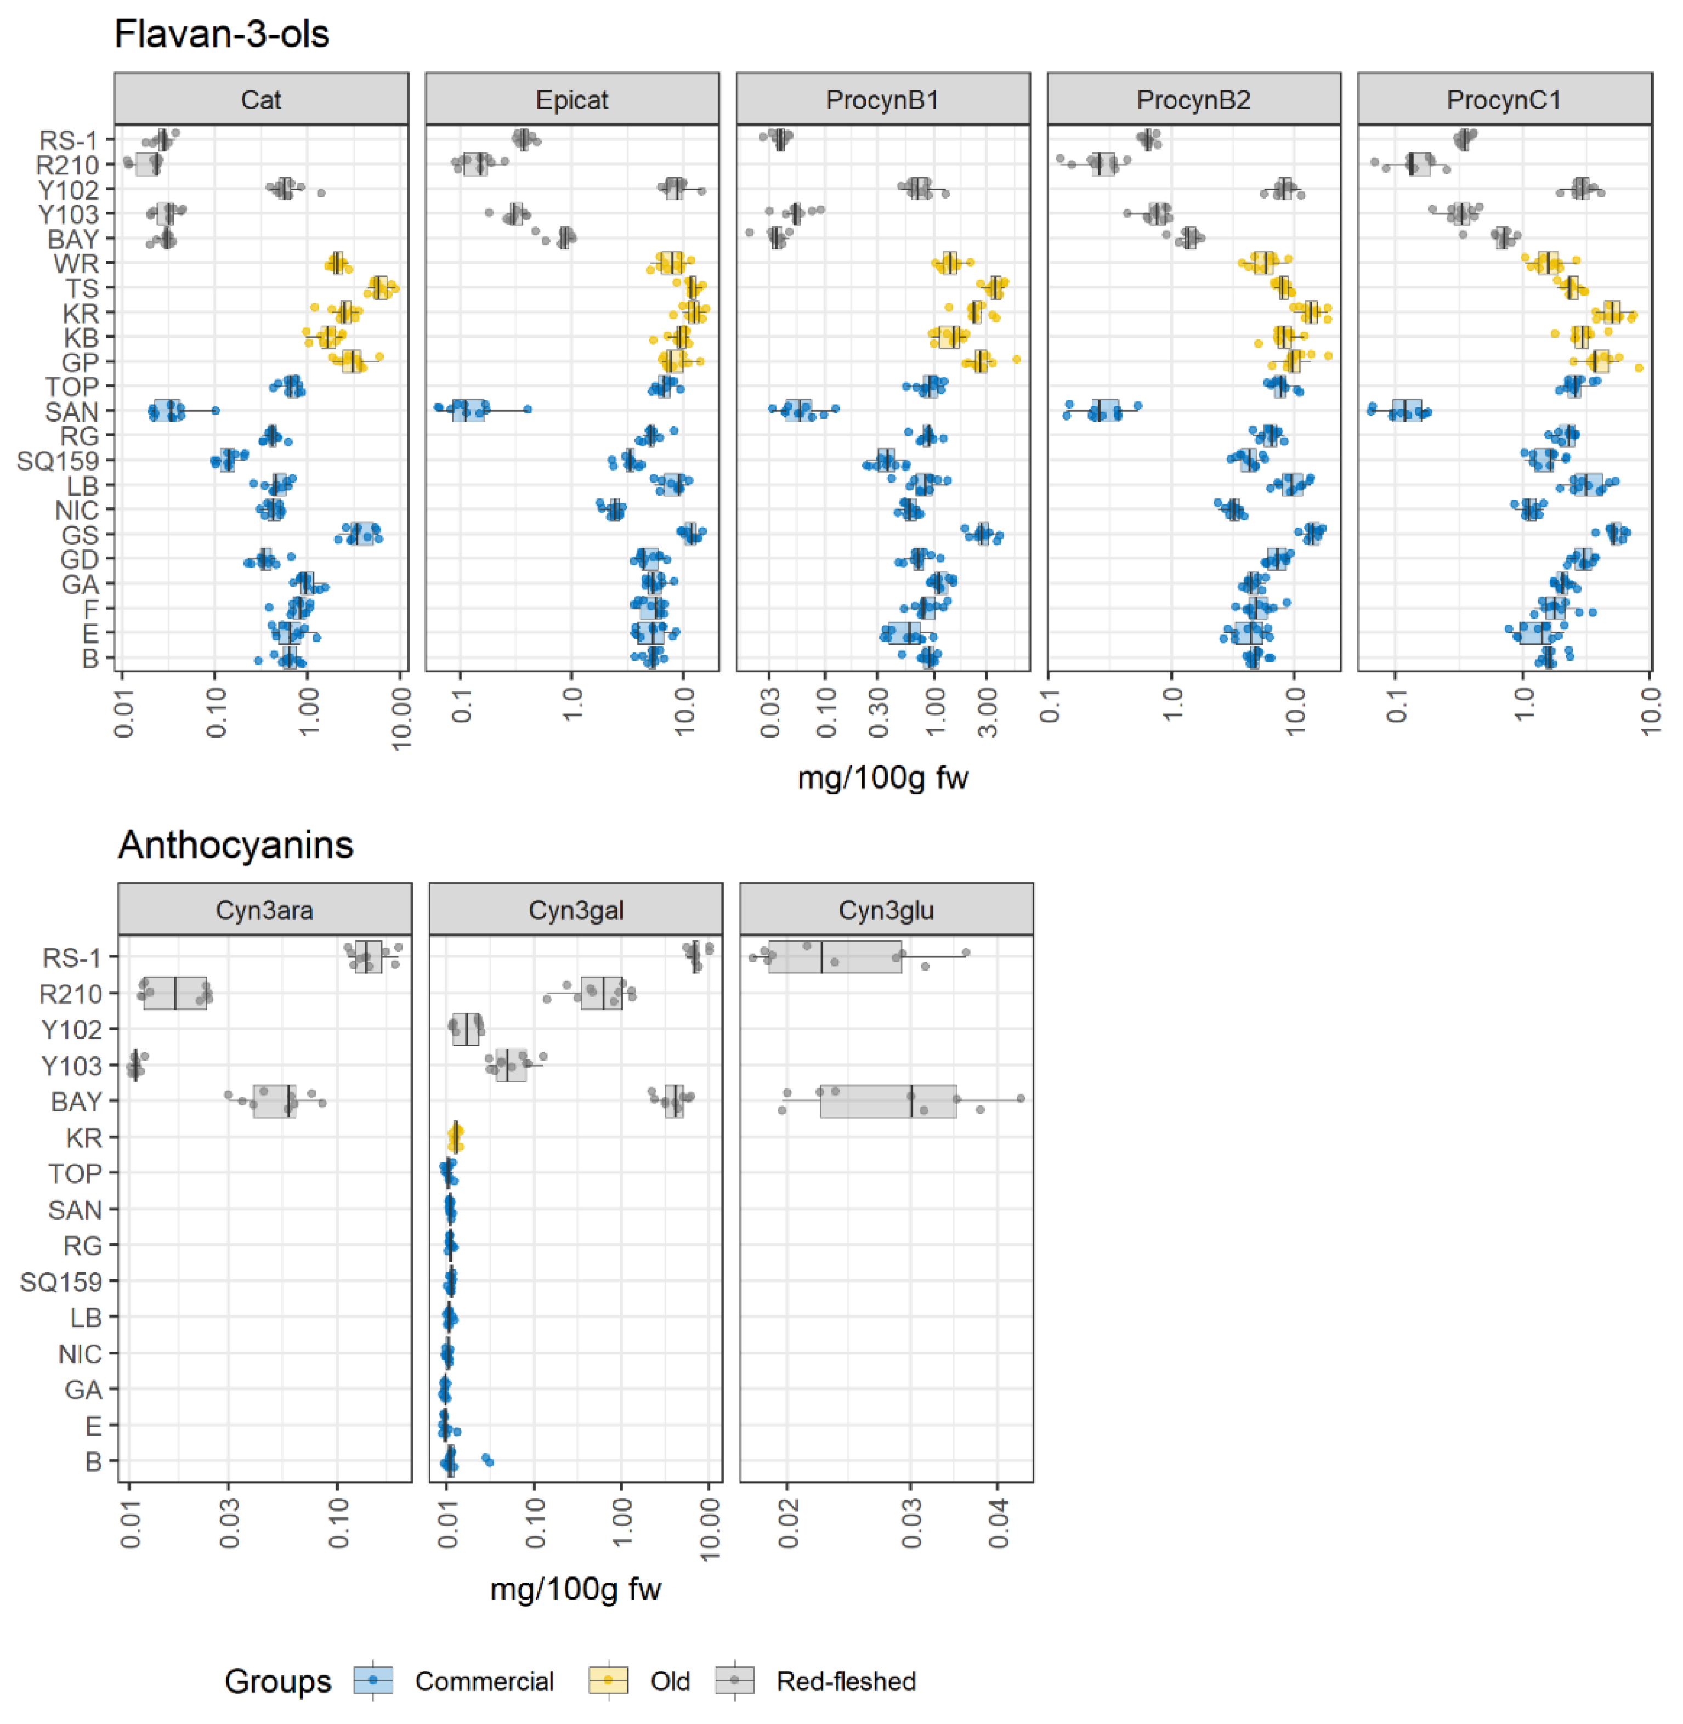1683x1724 pixels.
Task: Click the blue Commercial legend key icon
Action: (372, 1680)
